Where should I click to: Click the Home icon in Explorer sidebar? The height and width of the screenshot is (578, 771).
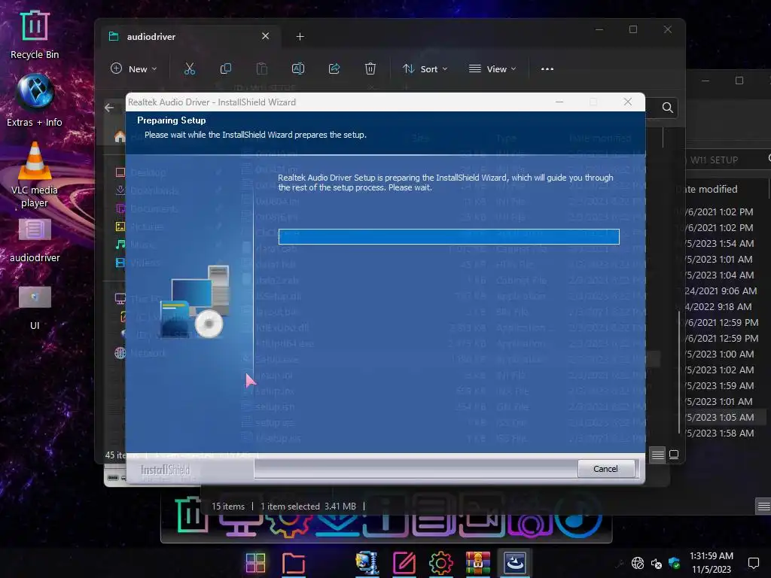pos(120,137)
